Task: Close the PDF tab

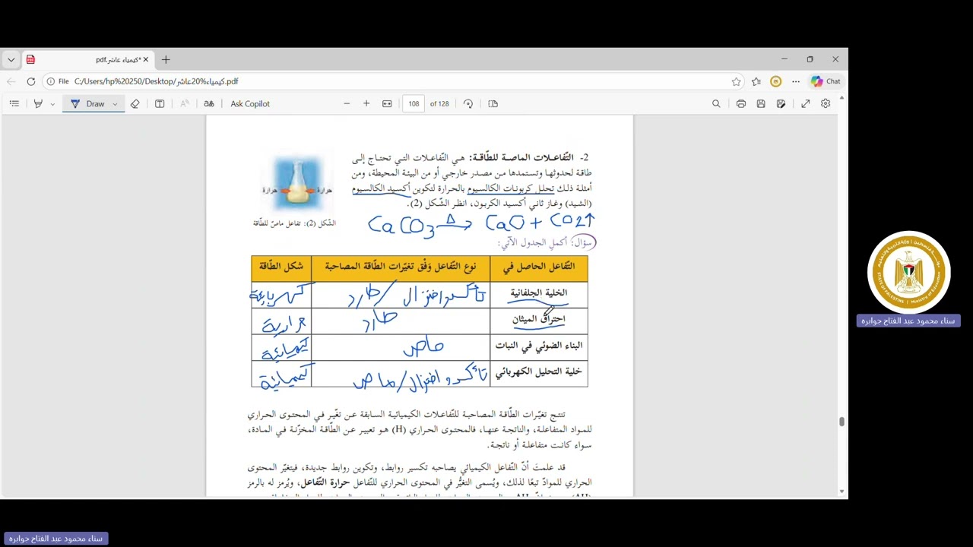Action: click(x=146, y=59)
